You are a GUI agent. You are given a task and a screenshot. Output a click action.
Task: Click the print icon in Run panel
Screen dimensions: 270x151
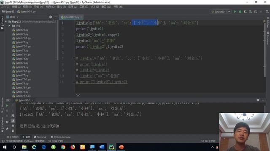pyautogui.click(x=13, y=126)
